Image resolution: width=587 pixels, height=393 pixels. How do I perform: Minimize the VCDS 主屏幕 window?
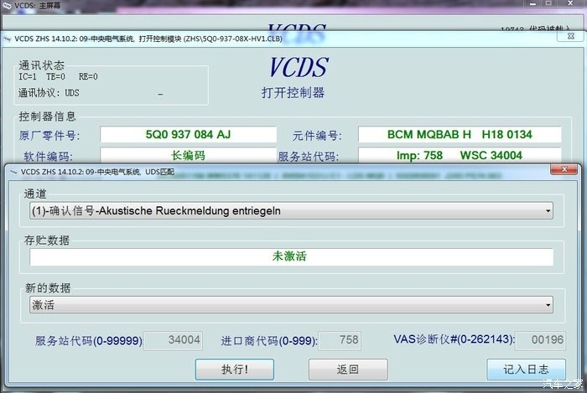[533, 3]
